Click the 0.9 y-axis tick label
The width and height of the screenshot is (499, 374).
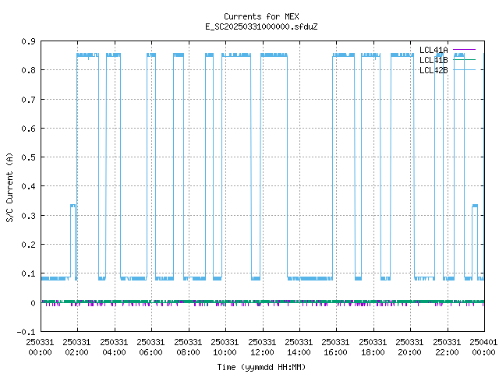[28, 41]
